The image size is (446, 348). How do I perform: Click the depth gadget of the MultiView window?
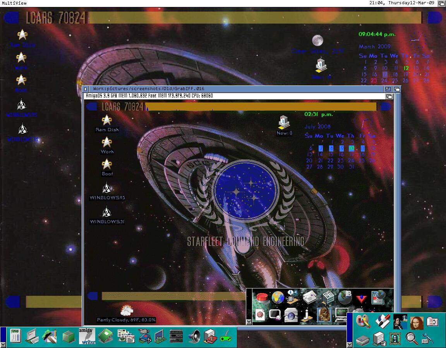point(397,89)
